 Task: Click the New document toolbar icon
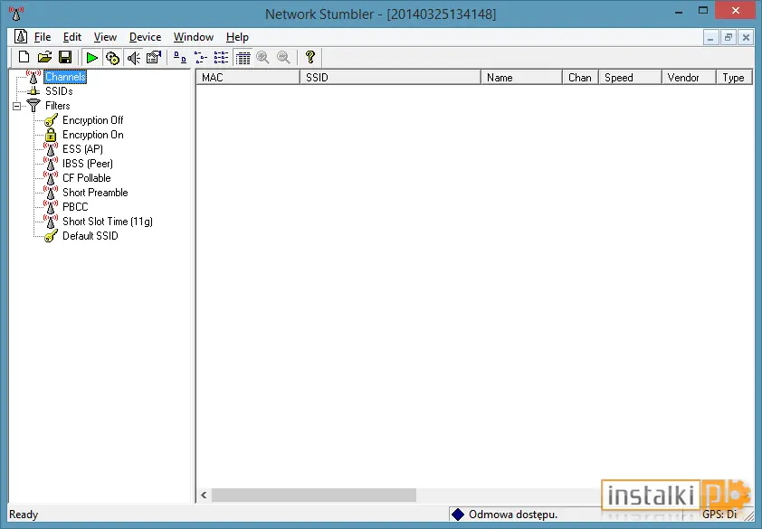[x=24, y=57]
